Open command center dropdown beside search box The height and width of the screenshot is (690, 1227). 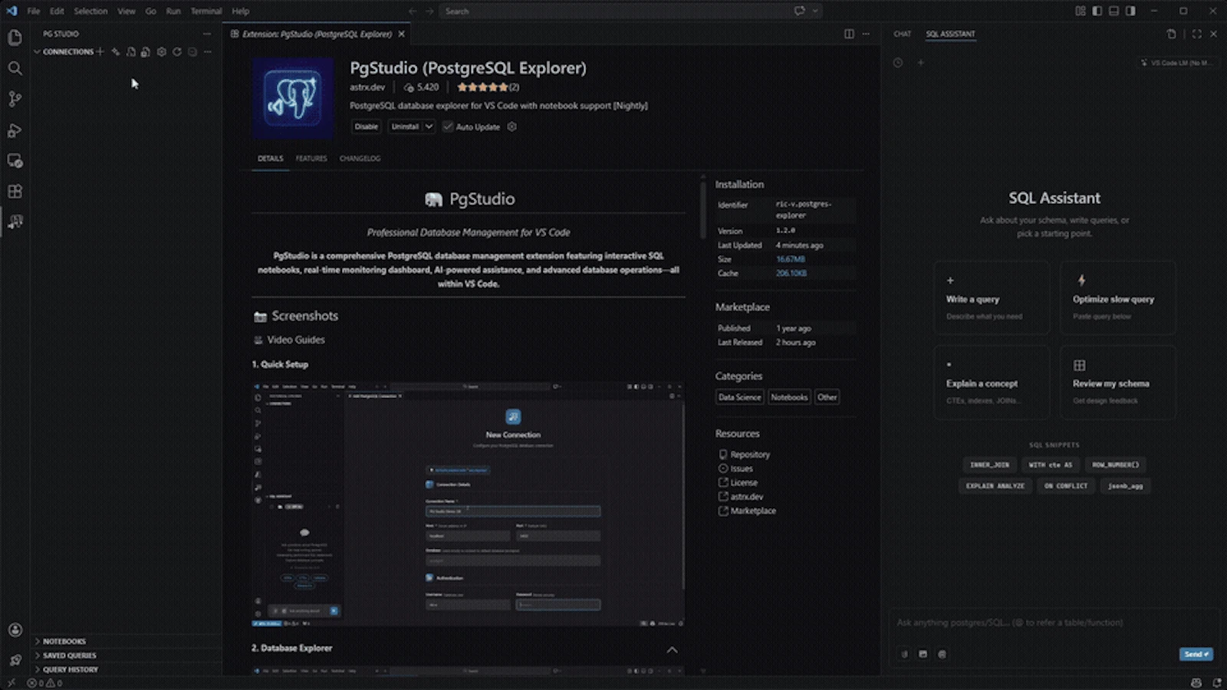point(815,11)
